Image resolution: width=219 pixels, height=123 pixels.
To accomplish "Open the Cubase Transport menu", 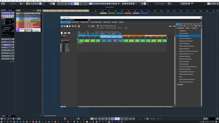I will [x=31, y=1].
